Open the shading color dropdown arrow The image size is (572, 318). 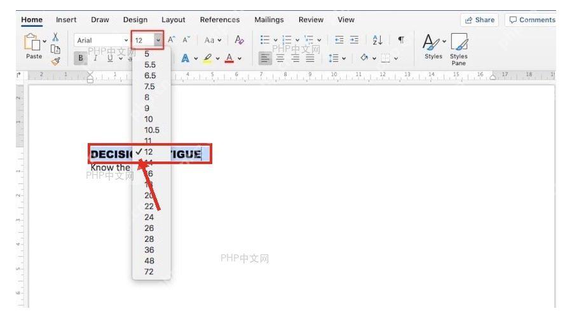click(x=374, y=59)
